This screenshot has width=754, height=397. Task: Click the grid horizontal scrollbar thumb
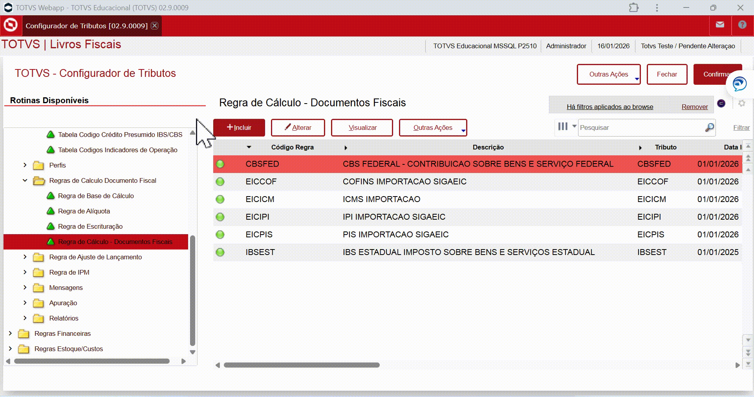pyautogui.click(x=302, y=365)
